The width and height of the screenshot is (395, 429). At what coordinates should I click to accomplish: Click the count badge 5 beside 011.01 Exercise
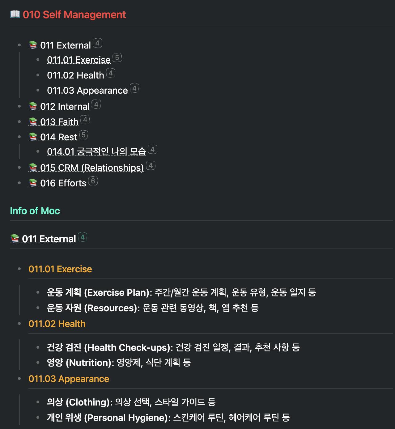coord(117,57)
